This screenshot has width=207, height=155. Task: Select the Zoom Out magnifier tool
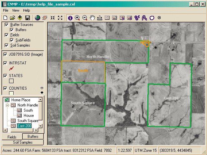85,18
